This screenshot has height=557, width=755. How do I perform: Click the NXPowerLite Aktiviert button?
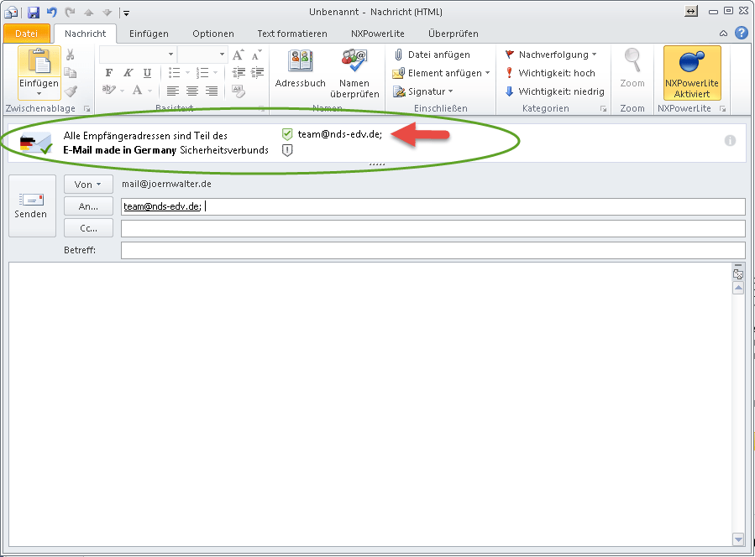tap(691, 74)
